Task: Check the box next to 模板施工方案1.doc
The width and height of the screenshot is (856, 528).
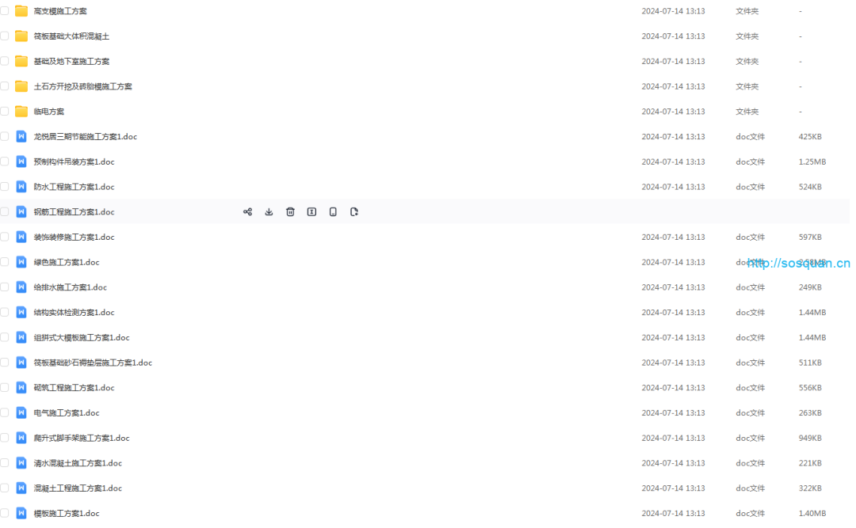Action: [5, 513]
